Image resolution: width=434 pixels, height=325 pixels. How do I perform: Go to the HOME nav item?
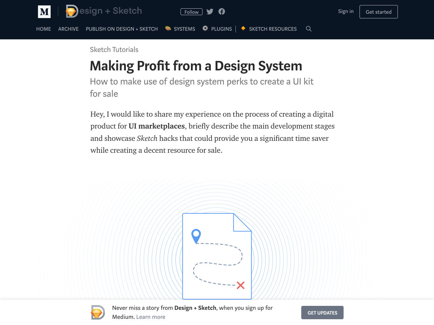pos(43,29)
